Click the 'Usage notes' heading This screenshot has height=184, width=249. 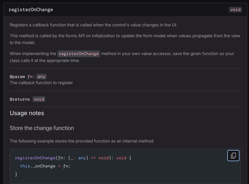27,113
